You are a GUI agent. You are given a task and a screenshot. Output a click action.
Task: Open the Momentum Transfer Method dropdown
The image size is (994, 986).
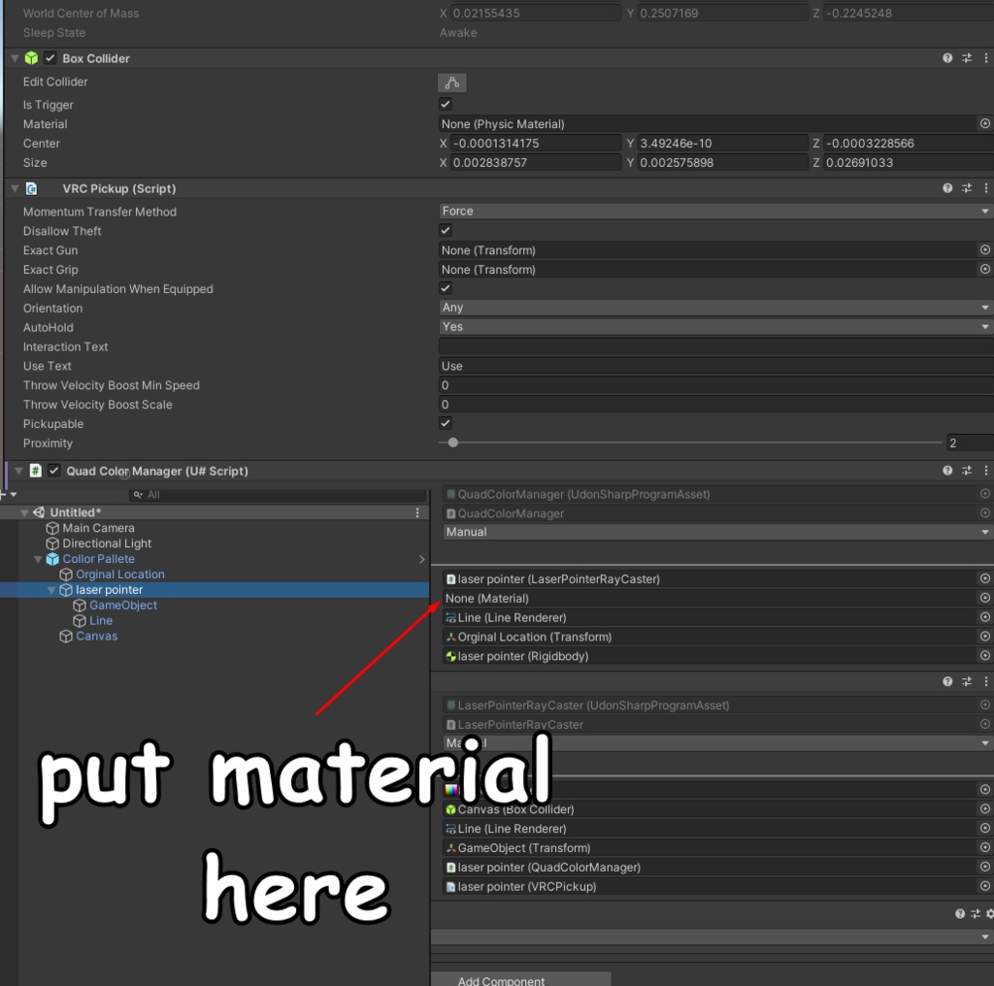tap(713, 211)
